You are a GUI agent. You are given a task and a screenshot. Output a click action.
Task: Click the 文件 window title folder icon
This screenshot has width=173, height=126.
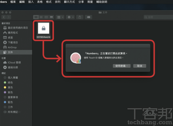click(x=100, y=12)
